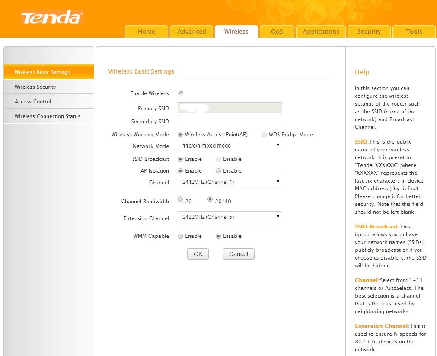Open the Security tab
Viewport: 437px width, 356px height.
pyautogui.click(x=369, y=31)
